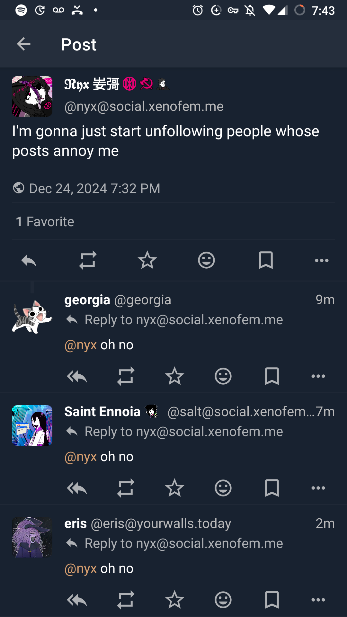This screenshot has height=617, width=347.
Task: Boost Nyx's main post
Action: [x=88, y=260]
